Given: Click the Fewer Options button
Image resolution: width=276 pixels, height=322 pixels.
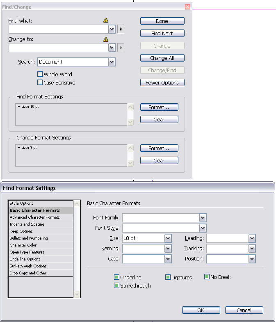Looking at the screenshot, I should (162, 82).
